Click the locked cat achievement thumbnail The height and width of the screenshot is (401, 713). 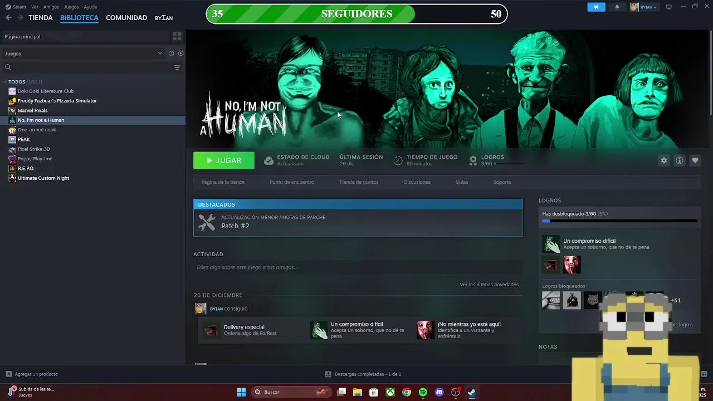(x=593, y=300)
